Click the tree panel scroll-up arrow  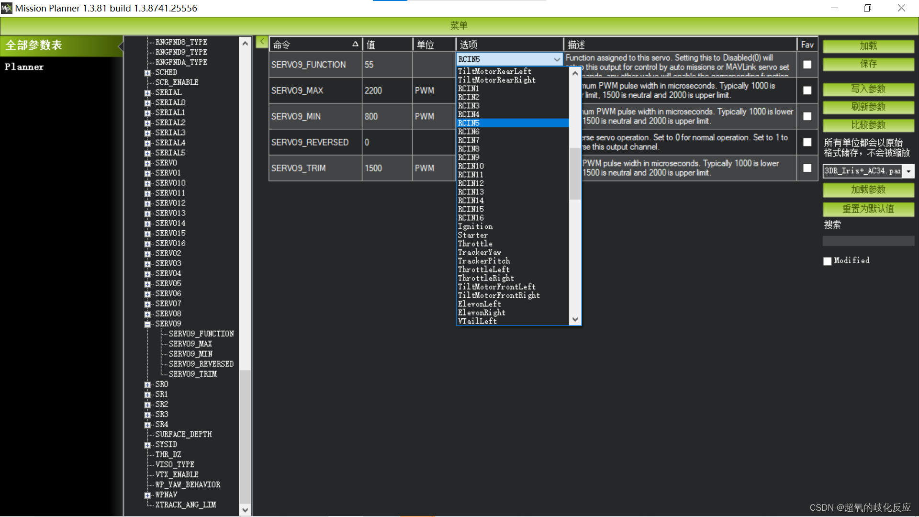[245, 43]
